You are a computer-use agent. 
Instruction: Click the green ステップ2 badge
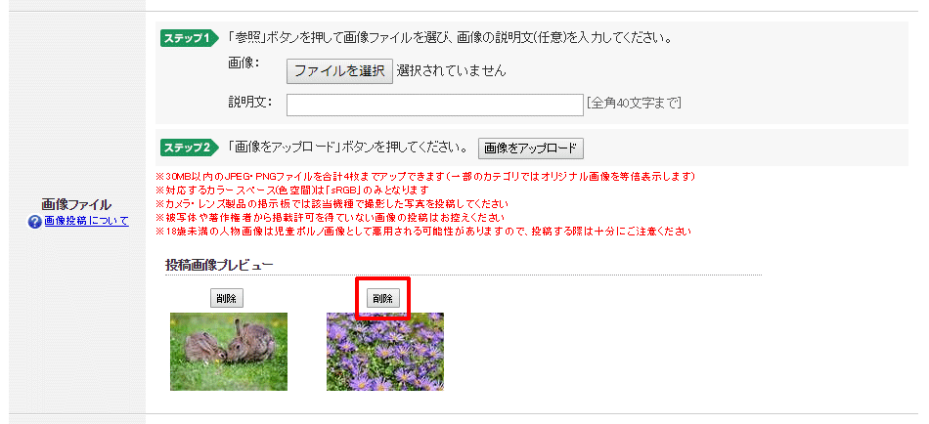(189, 148)
